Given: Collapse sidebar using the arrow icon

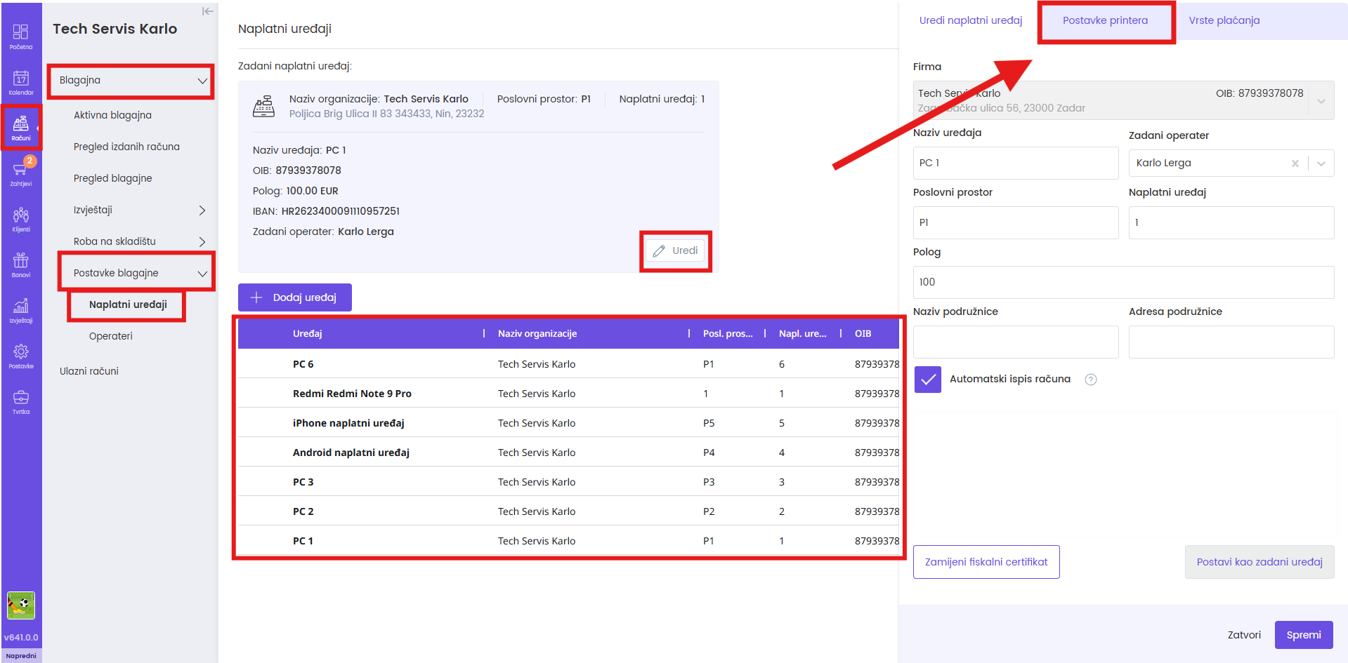Looking at the screenshot, I should coord(207,11).
